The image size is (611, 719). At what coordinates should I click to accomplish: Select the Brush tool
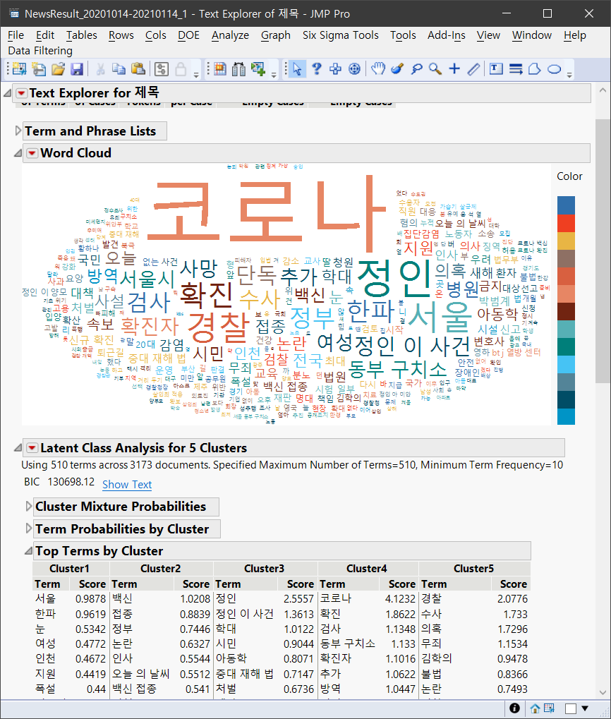click(x=397, y=69)
